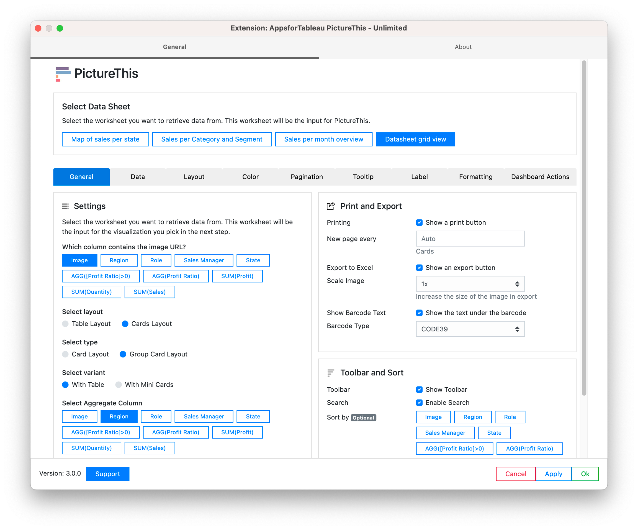Disable Show an export button checkbox

point(419,268)
